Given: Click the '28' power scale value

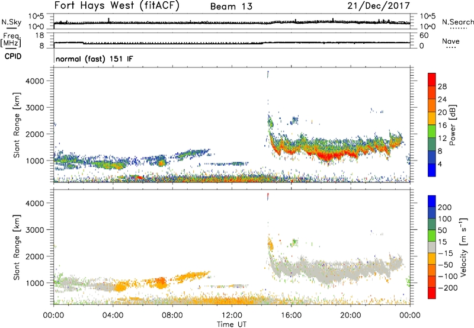Looking at the screenshot, I should (x=442, y=86).
